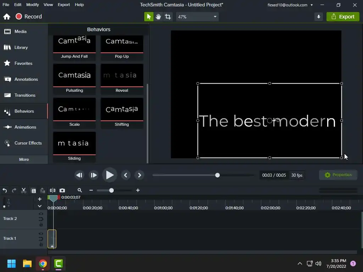Take a snapshot with the camera icon

[62, 190]
